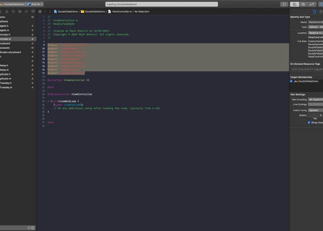Open the Location dropdown
The width and height of the screenshot is (323, 231).
(x=315, y=33)
